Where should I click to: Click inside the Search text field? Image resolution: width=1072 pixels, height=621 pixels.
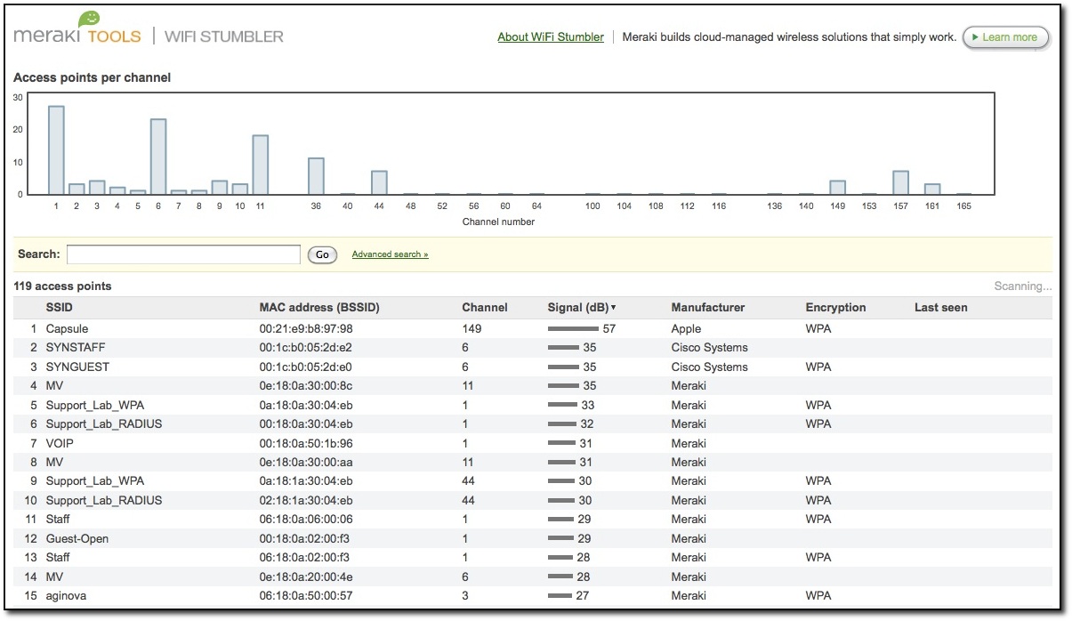click(183, 254)
